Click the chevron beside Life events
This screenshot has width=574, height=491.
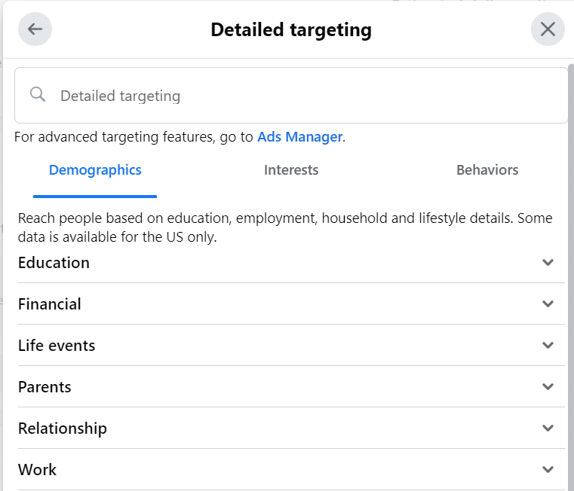(548, 346)
